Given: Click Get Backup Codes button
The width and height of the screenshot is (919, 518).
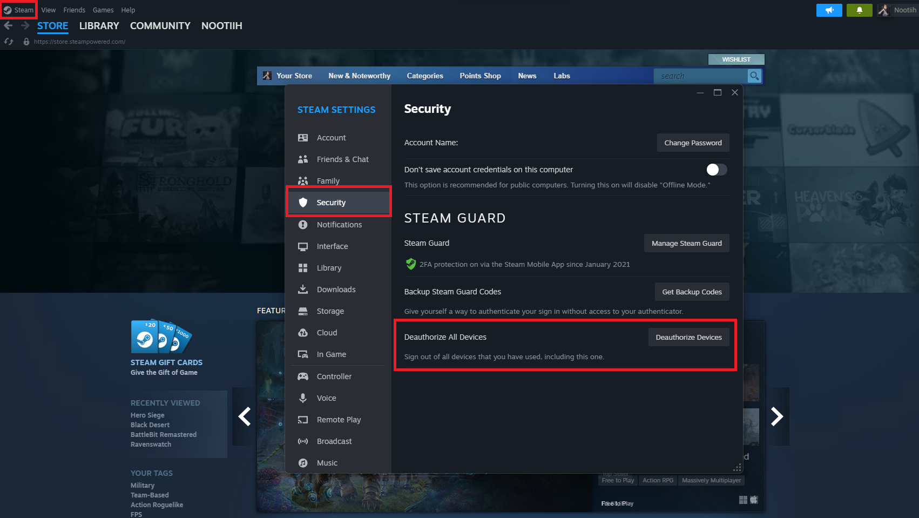Looking at the screenshot, I should tap(692, 292).
